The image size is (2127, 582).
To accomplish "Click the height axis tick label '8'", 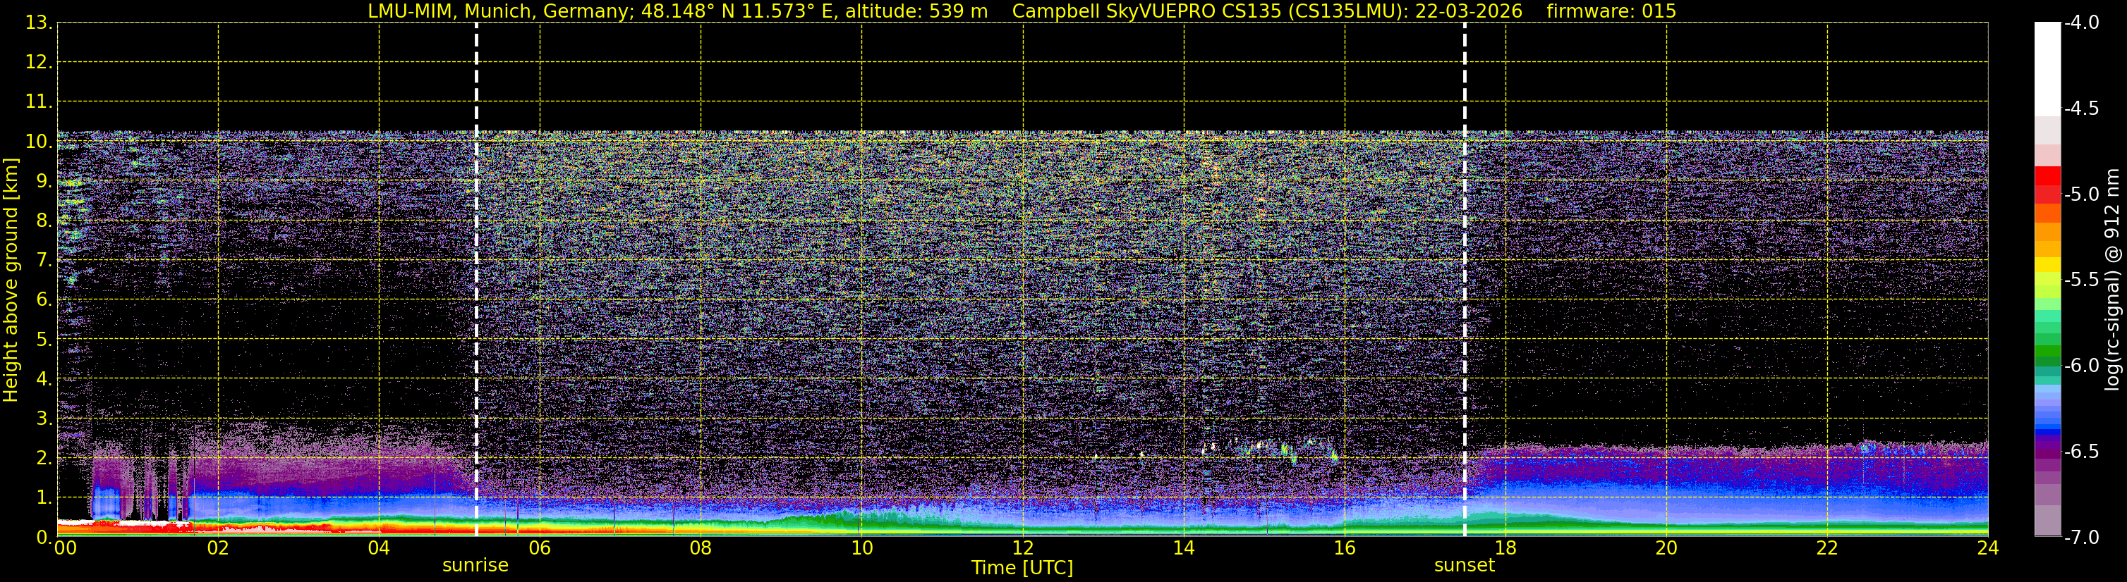I will click(43, 221).
